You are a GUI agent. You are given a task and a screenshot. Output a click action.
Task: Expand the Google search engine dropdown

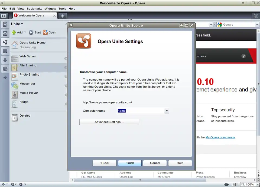click(x=257, y=25)
